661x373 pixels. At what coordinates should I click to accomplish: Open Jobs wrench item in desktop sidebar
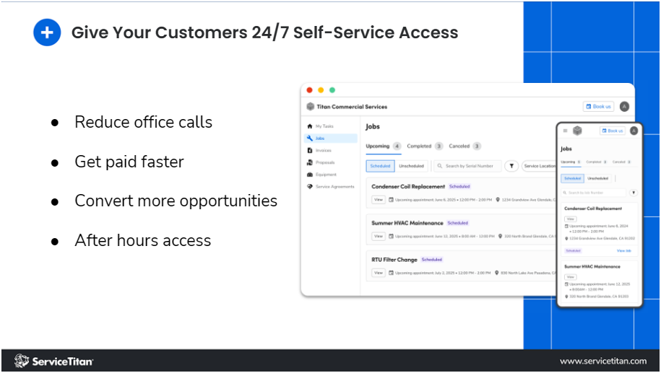coord(331,138)
